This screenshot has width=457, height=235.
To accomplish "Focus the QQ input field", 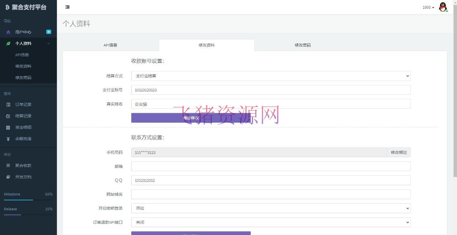I will (x=271, y=180).
